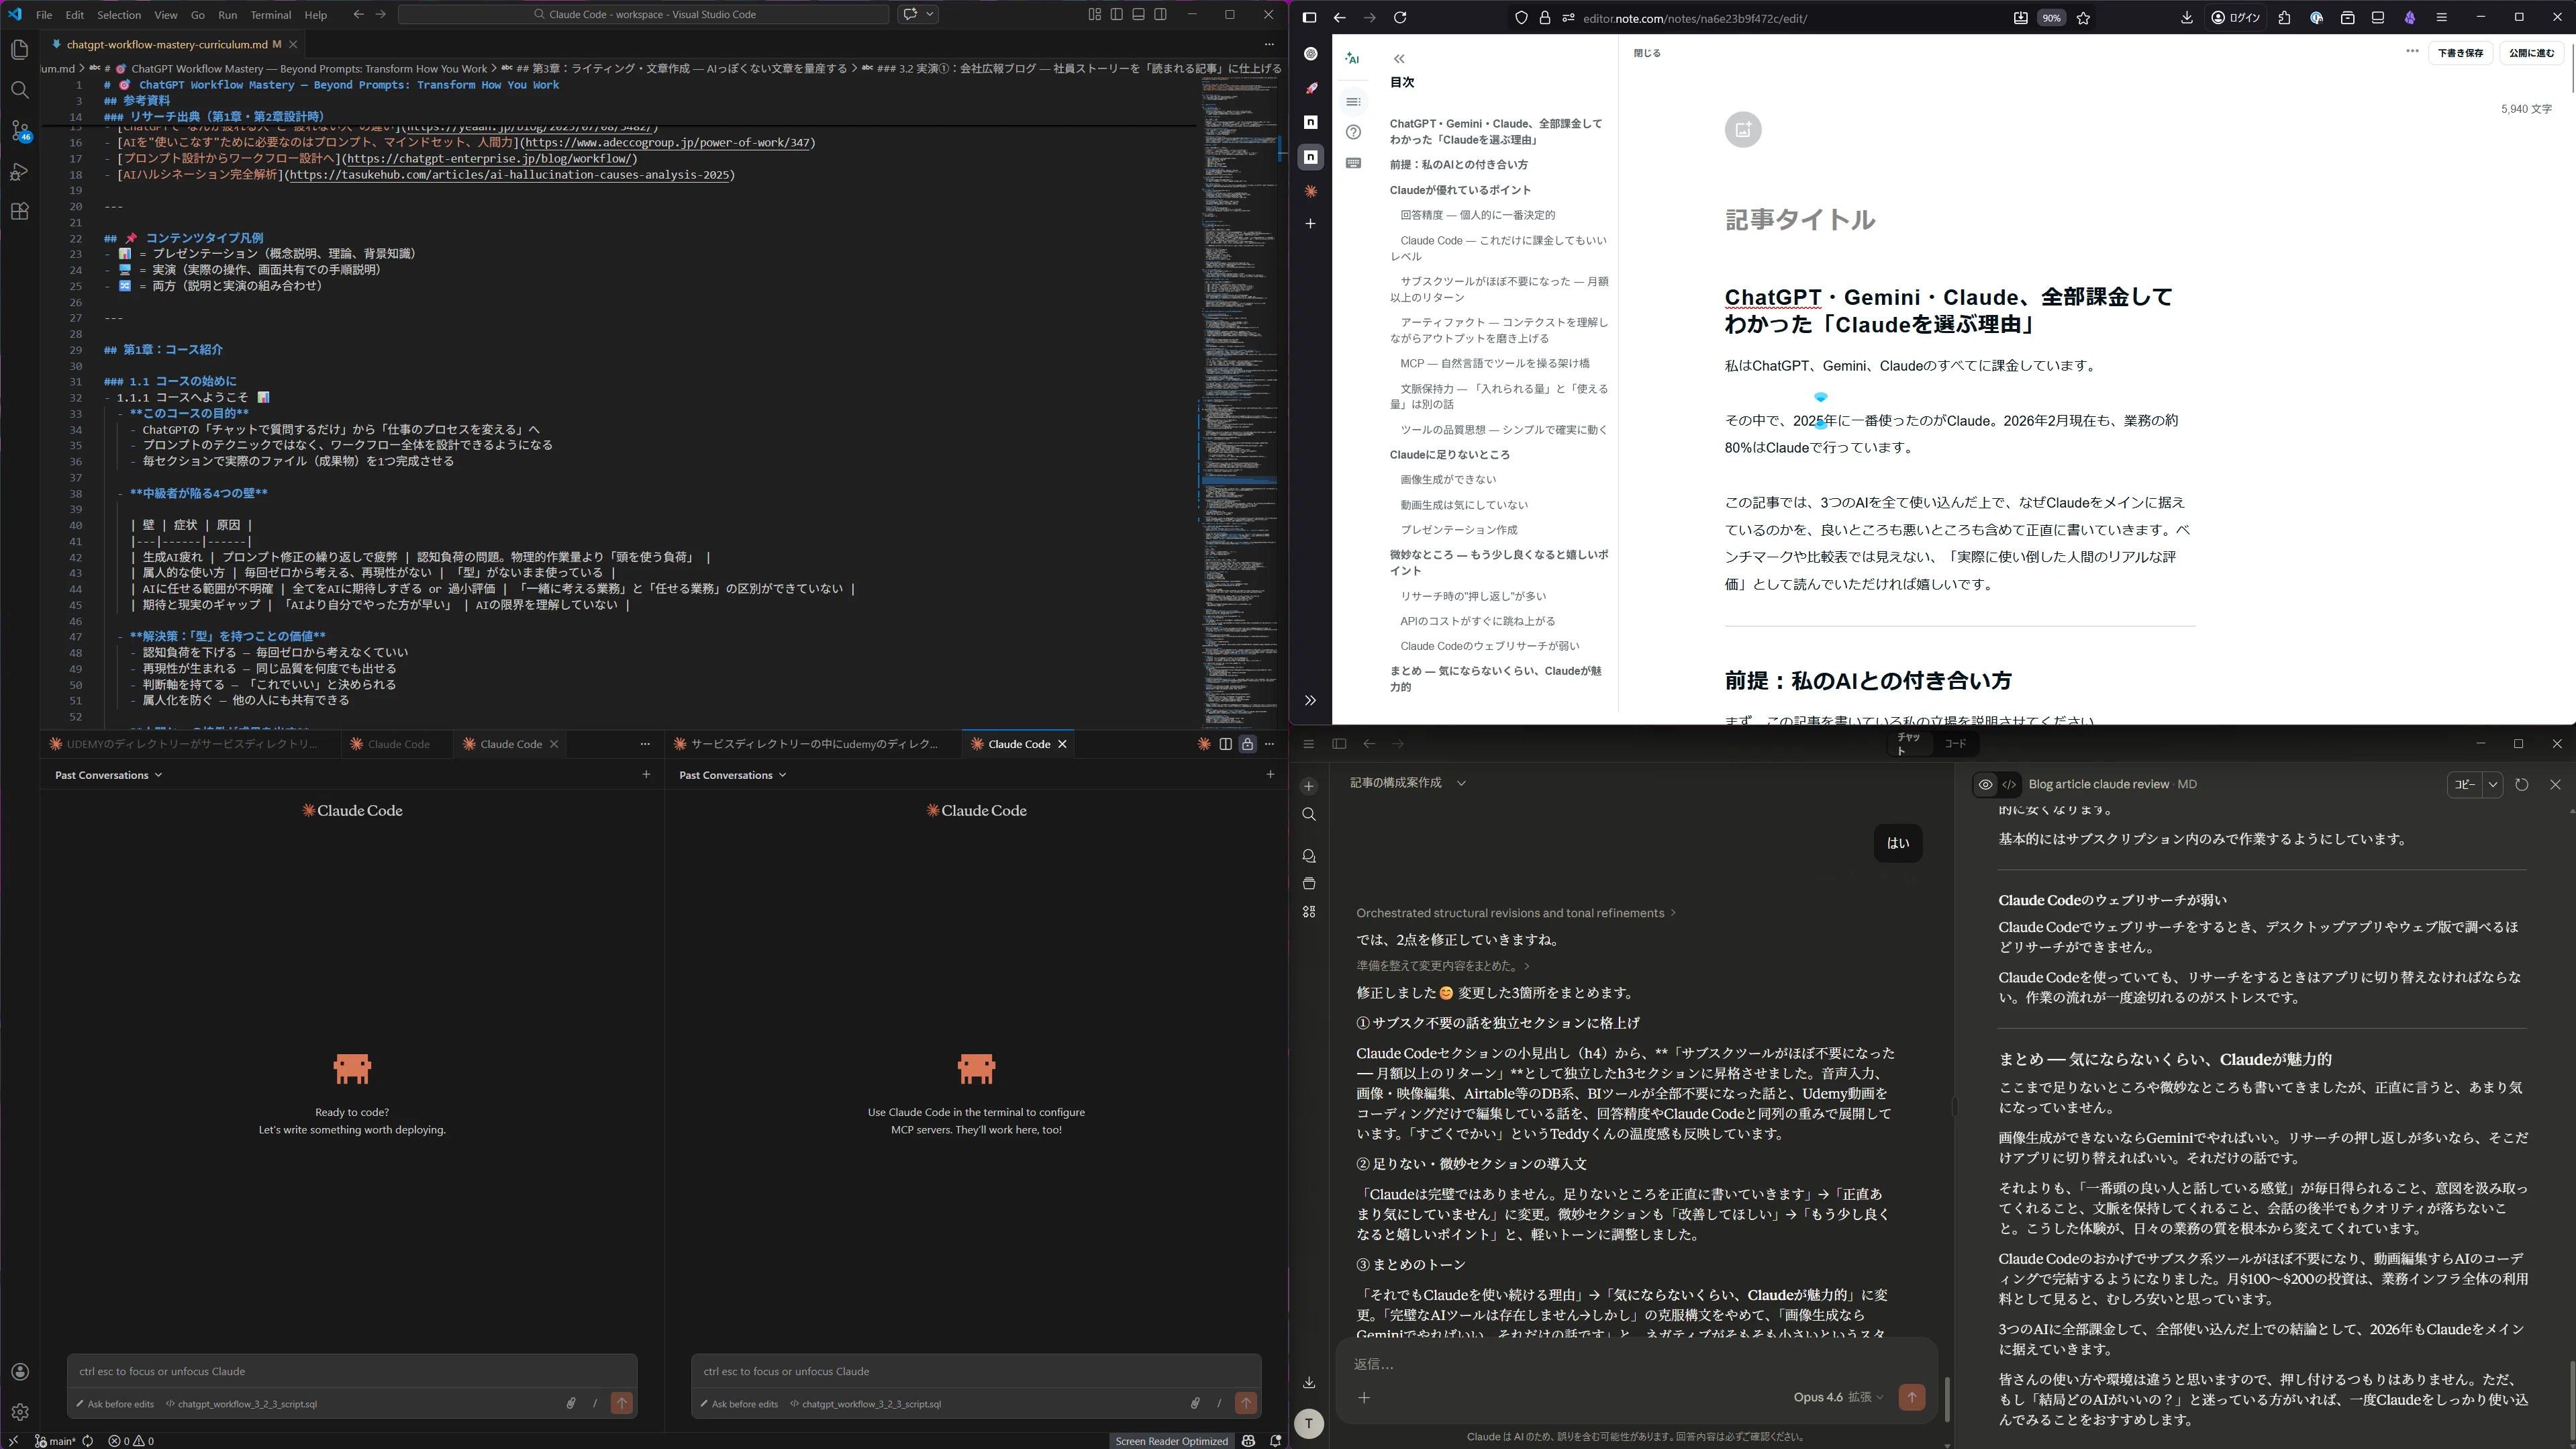Click the note AI assistant icon
The height and width of the screenshot is (1449, 2576).
point(1352,58)
